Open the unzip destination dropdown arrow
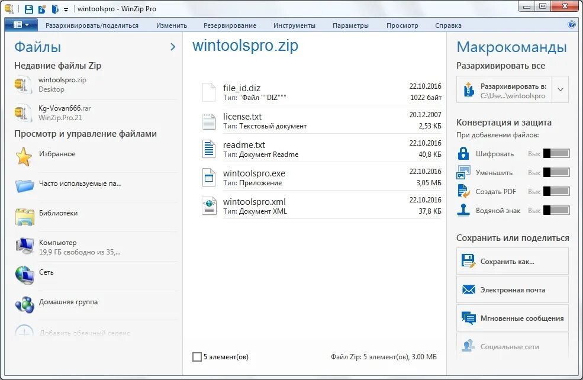The height and width of the screenshot is (380, 583). click(561, 89)
